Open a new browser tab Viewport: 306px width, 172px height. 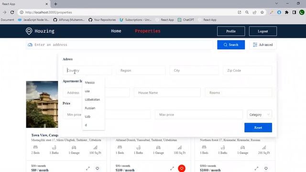click(x=55, y=4)
